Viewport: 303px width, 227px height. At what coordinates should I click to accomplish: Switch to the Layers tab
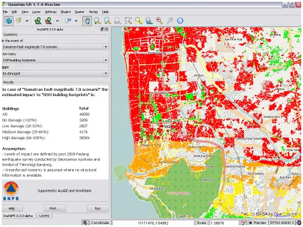click(x=44, y=216)
